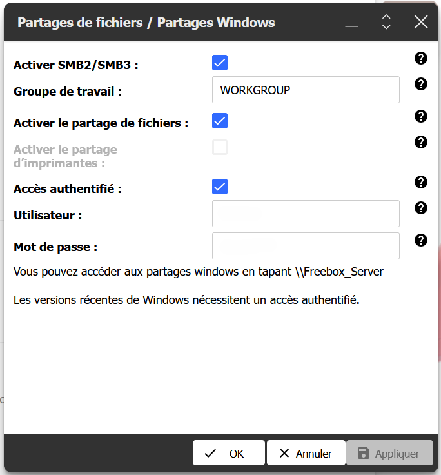
Task: Toggle the Accès authentifié checkbox
Action: click(220, 187)
